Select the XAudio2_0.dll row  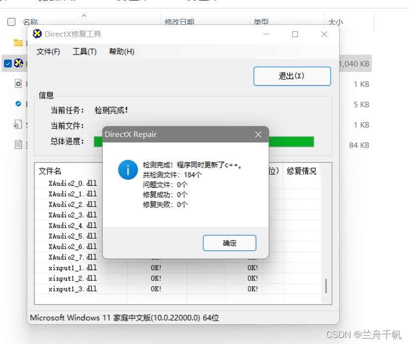click(178, 183)
